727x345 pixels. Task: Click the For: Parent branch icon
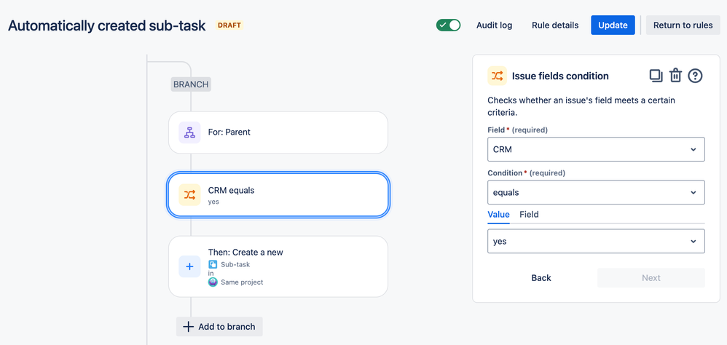tap(189, 132)
